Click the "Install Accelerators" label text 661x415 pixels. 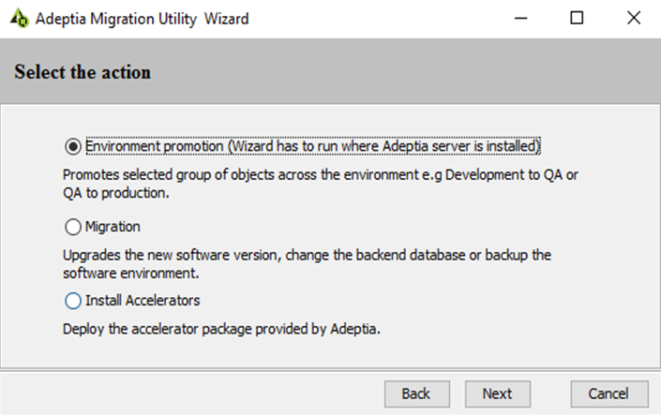click(x=143, y=302)
